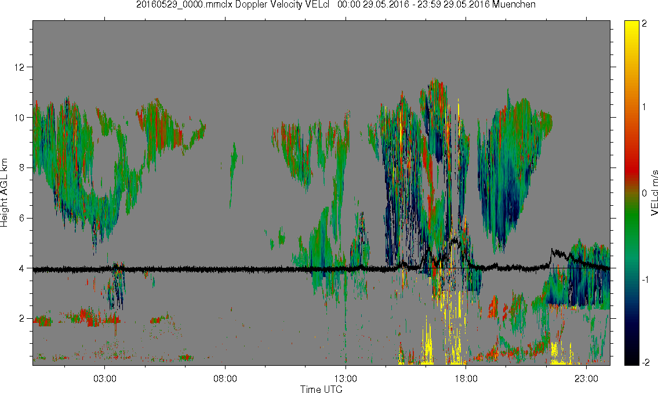The image size is (658, 393).
Task: Click the 'Time UTC' axis title
Action: point(321,389)
